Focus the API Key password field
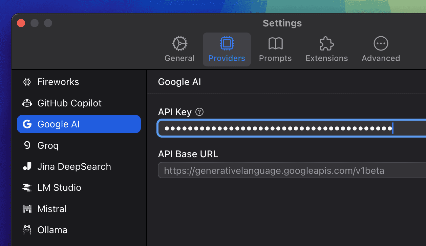Image resolution: width=426 pixels, height=246 pixels. click(x=292, y=128)
